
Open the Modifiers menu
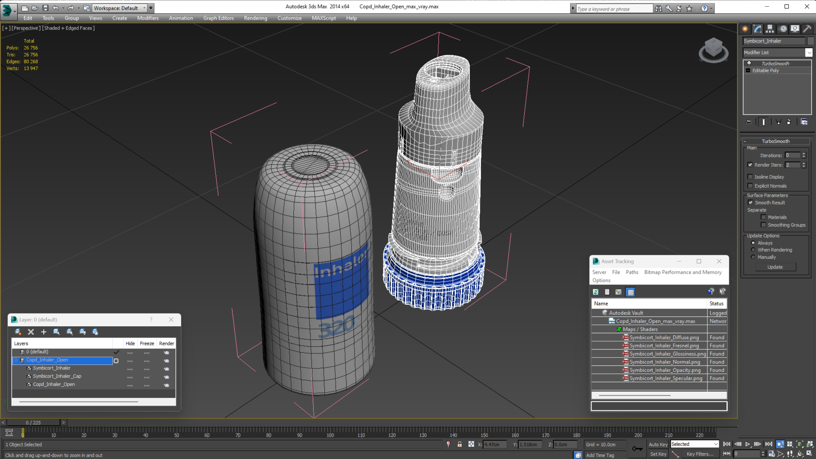tap(148, 18)
